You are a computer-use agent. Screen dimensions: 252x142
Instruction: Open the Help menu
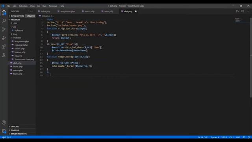tap(62, 6)
